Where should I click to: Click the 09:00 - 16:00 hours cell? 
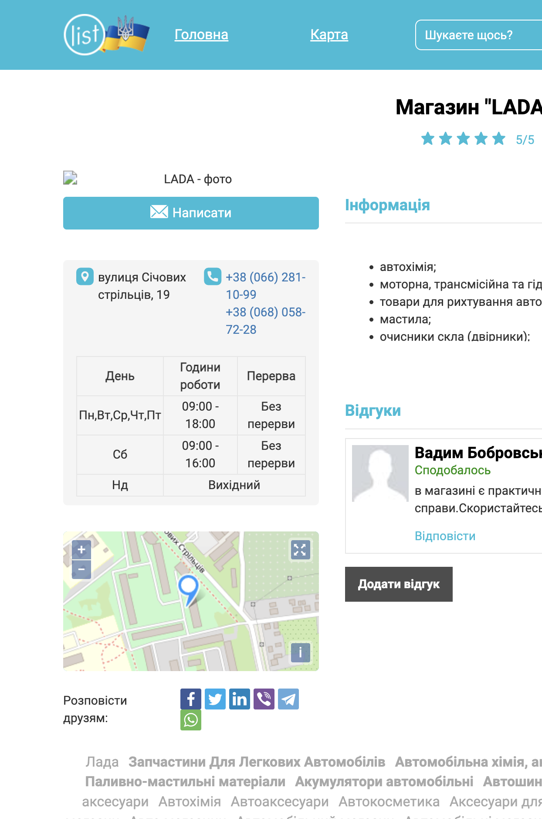(200, 455)
